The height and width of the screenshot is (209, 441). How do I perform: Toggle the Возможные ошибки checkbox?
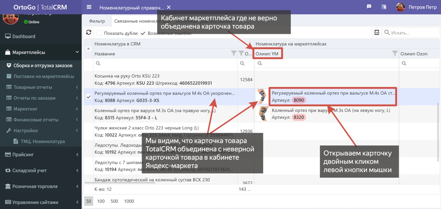(x=143, y=33)
